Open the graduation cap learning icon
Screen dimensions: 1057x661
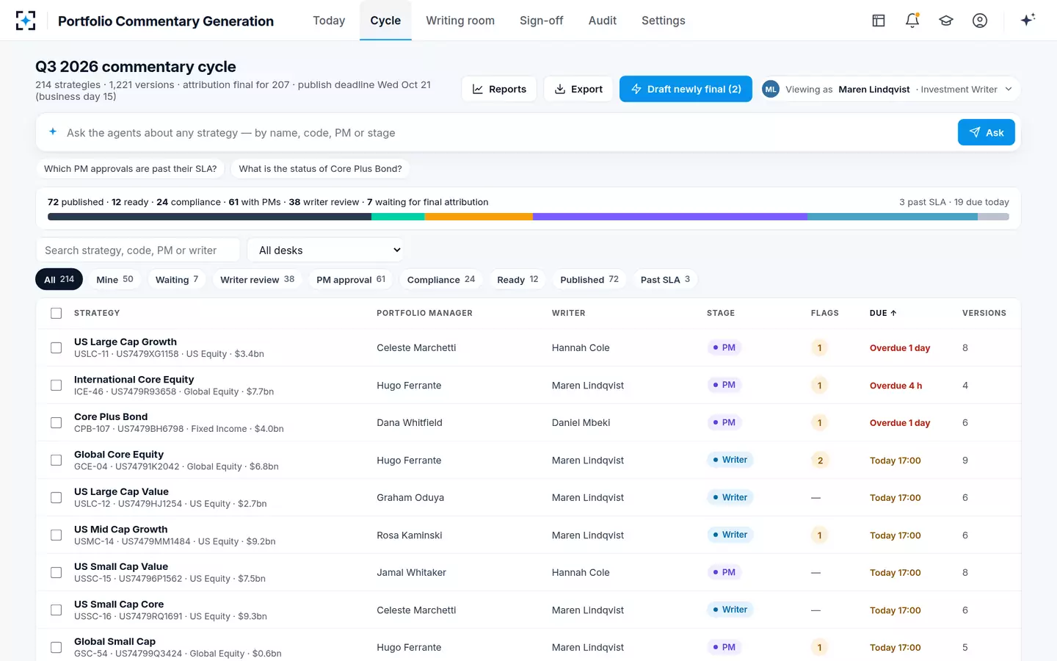946,21
